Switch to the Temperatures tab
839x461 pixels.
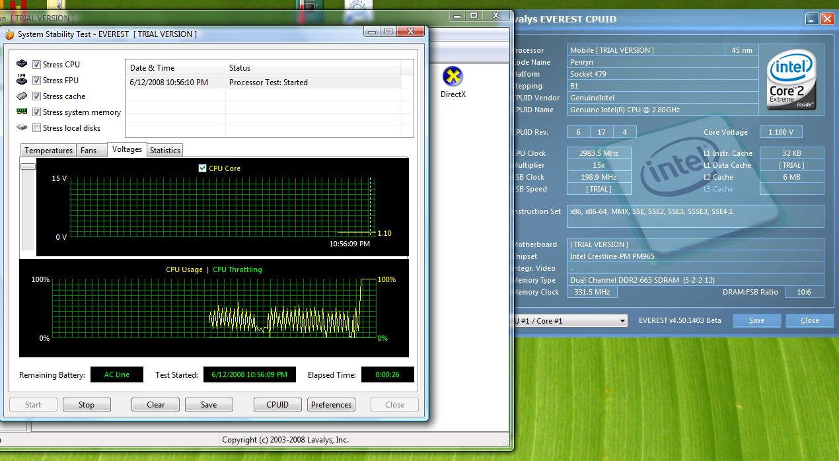48,150
